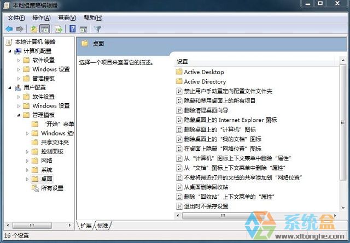Click the settings list scroll down arrow

343,208
